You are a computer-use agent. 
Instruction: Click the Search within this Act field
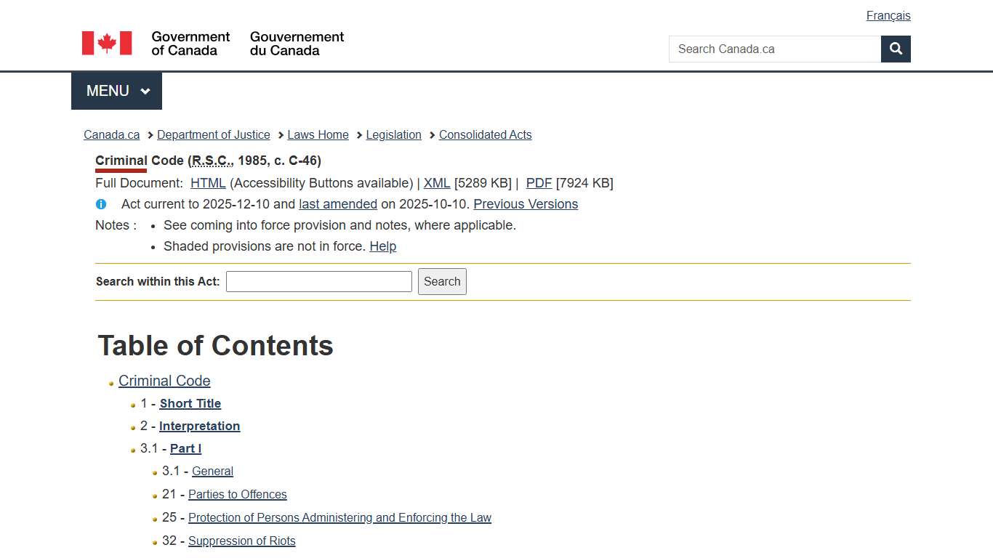point(319,282)
